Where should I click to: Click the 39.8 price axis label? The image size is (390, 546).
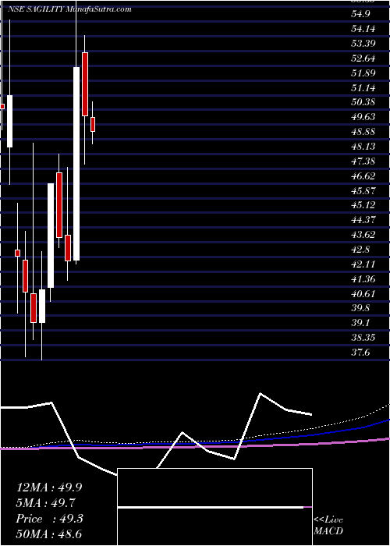click(x=361, y=308)
